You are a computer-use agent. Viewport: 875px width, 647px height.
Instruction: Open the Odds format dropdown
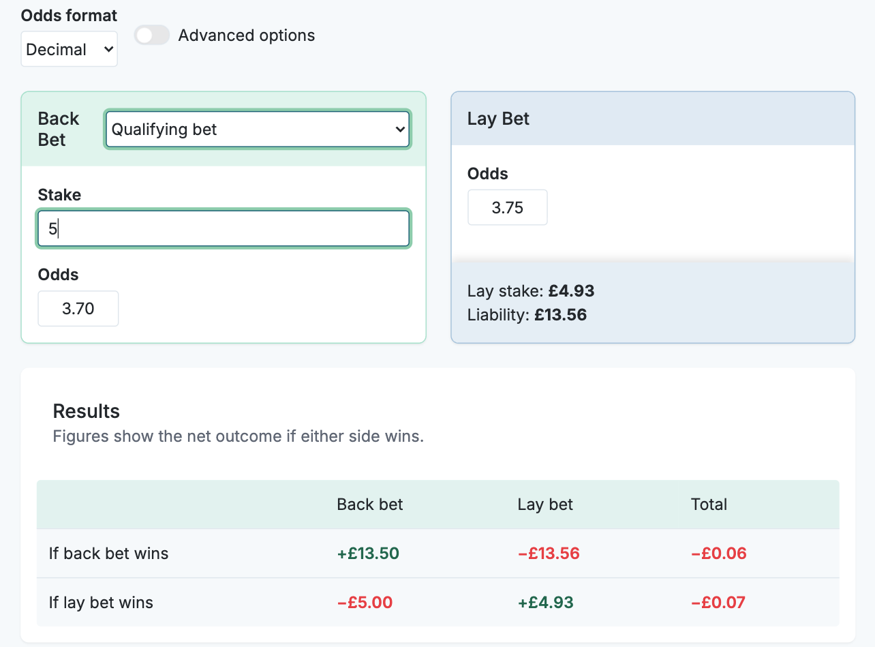[x=69, y=48]
